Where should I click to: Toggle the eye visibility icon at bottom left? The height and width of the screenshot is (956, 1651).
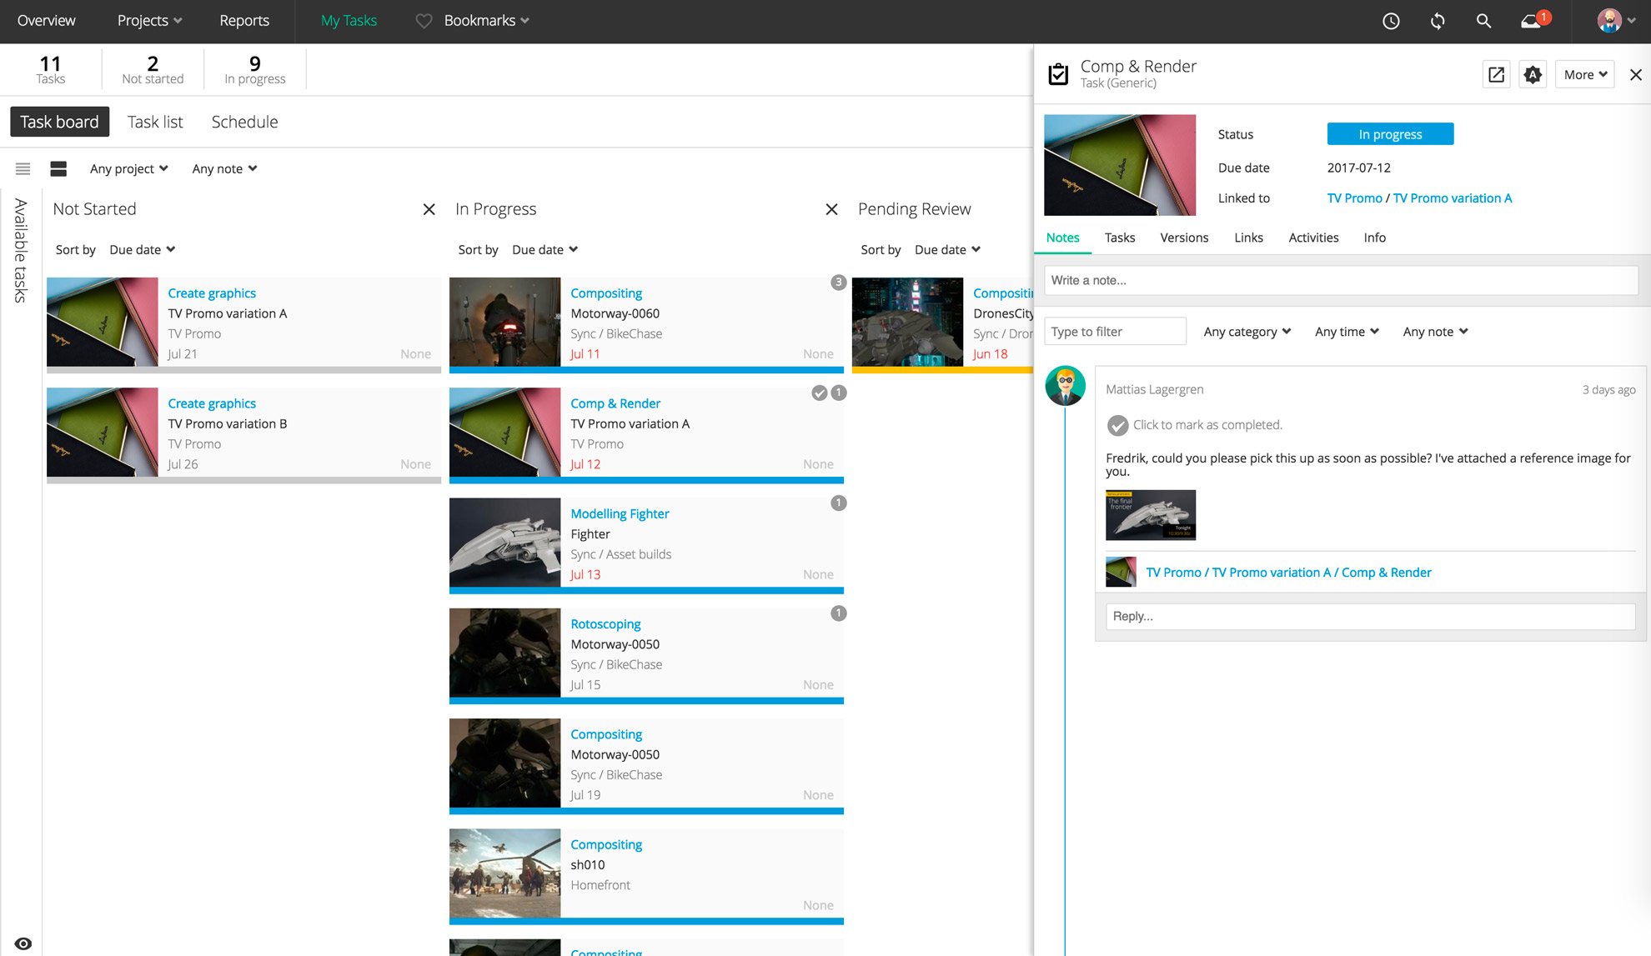click(23, 943)
